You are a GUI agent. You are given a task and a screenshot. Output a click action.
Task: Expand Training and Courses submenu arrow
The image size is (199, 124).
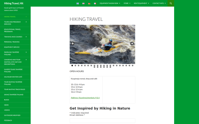(x=26, y=37)
